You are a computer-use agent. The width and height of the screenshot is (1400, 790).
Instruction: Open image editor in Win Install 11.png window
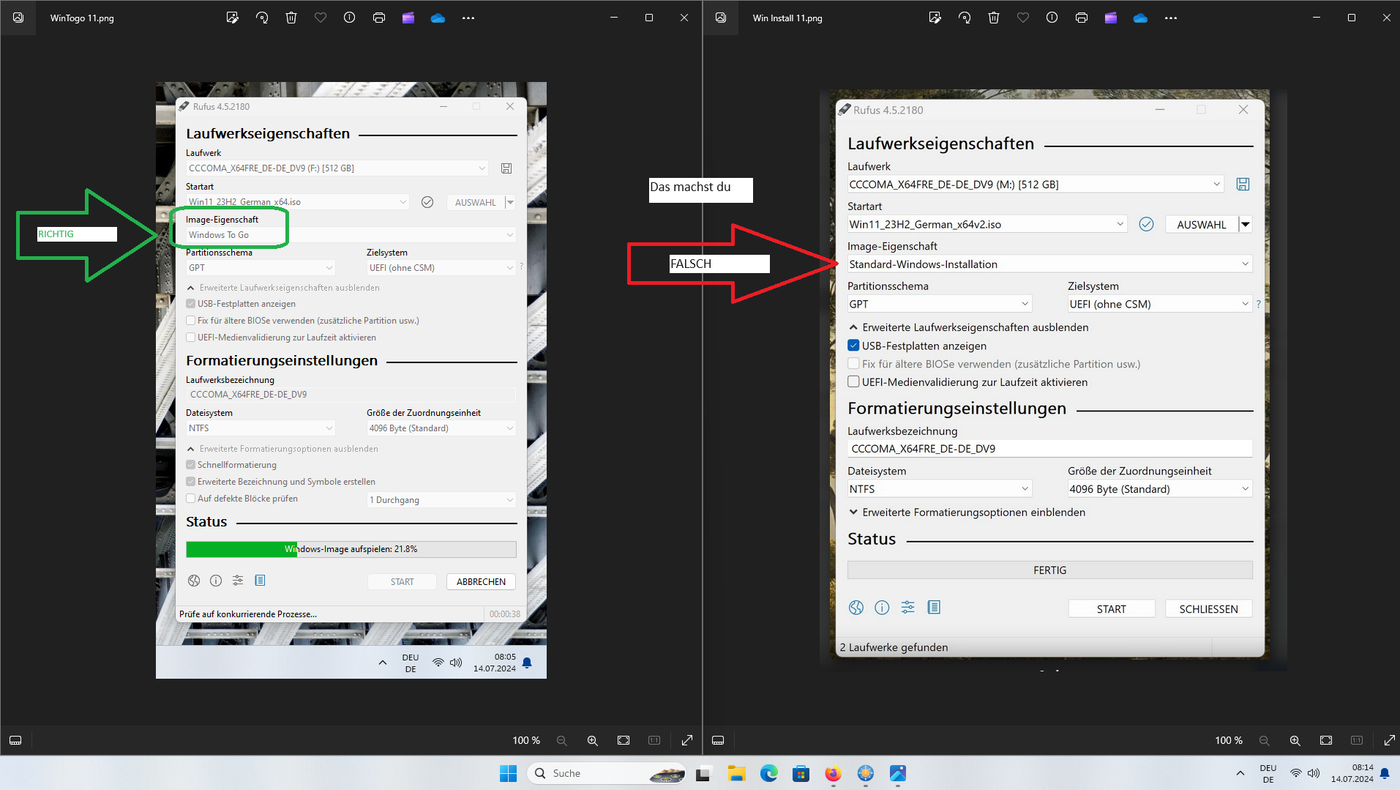click(935, 18)
